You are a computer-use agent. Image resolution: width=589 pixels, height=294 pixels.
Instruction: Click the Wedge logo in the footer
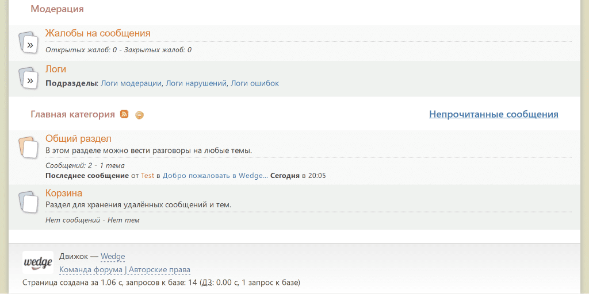(x=37, y=262)
